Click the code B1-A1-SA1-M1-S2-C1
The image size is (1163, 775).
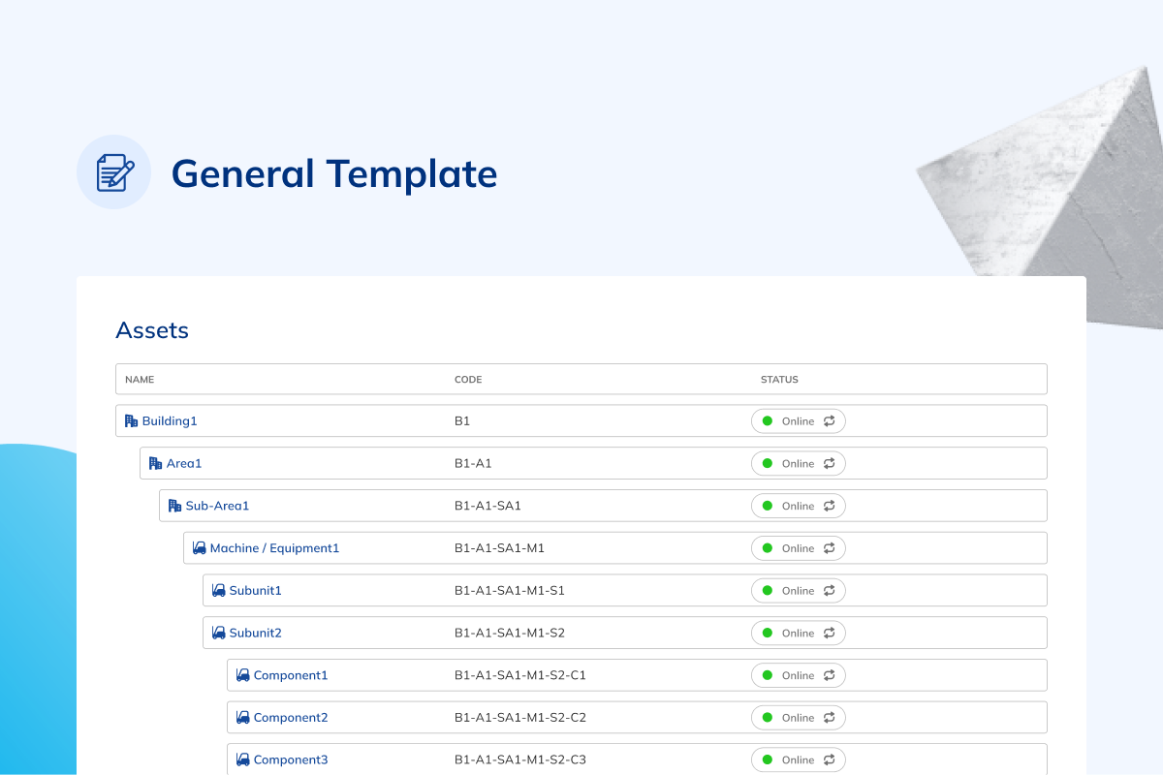tap(520, 675)
